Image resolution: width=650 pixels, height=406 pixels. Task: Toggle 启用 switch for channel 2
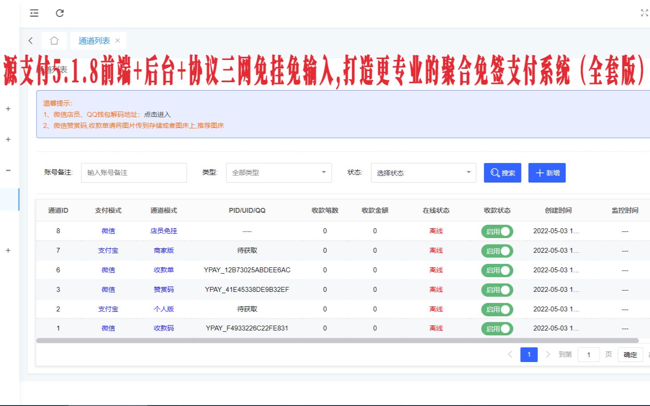(x=497, y=309)
